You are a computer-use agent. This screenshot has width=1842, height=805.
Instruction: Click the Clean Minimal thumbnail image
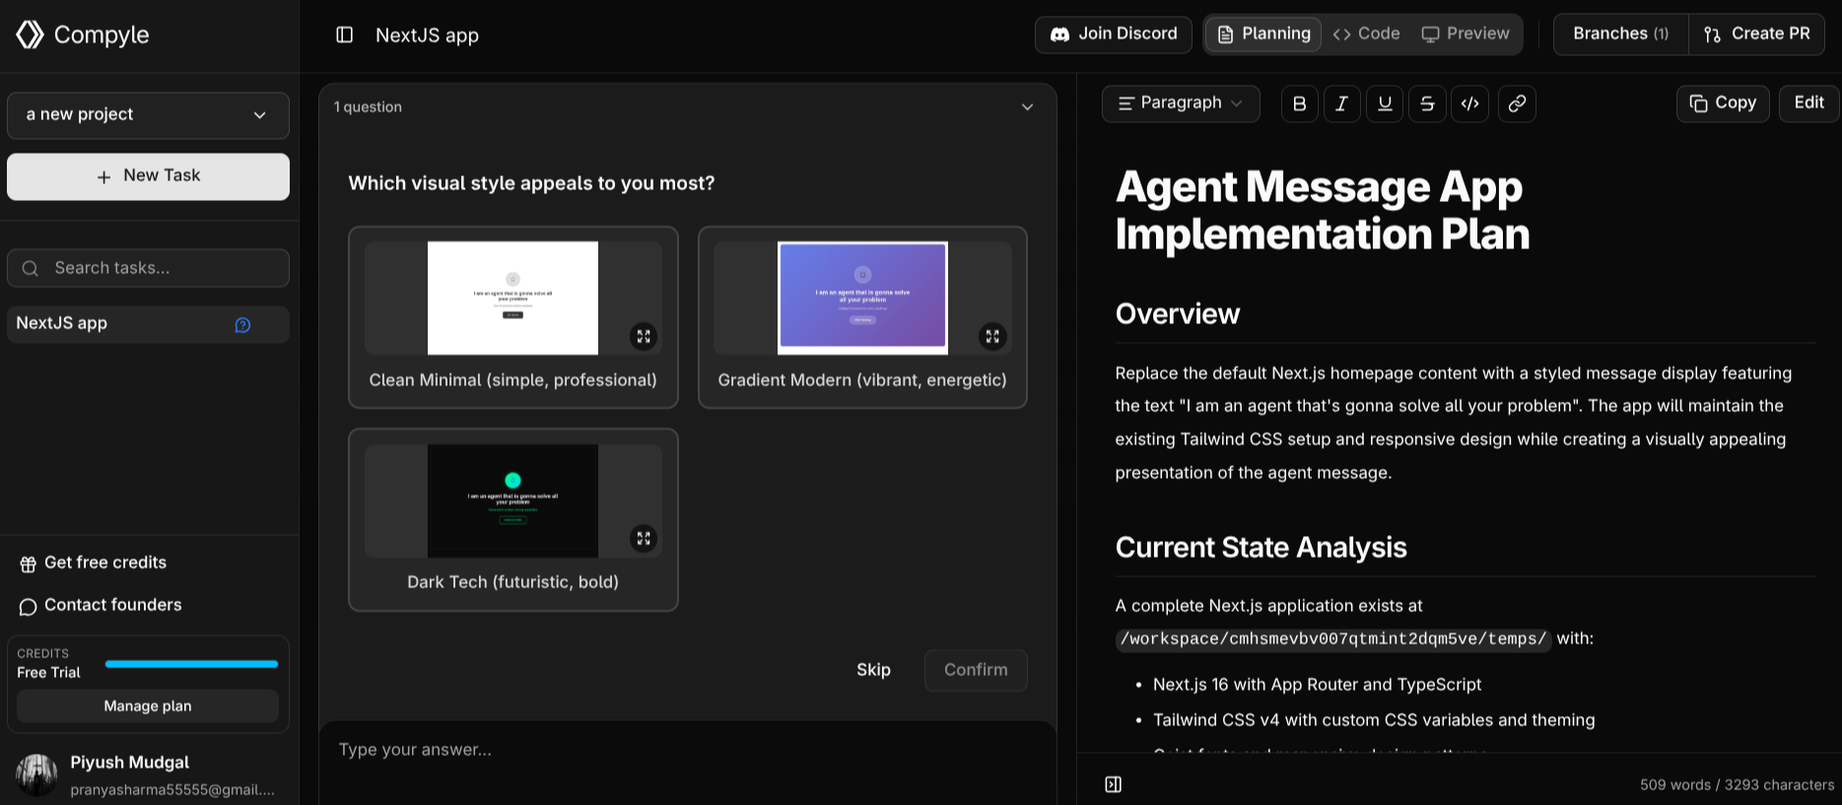coord(512,298)
